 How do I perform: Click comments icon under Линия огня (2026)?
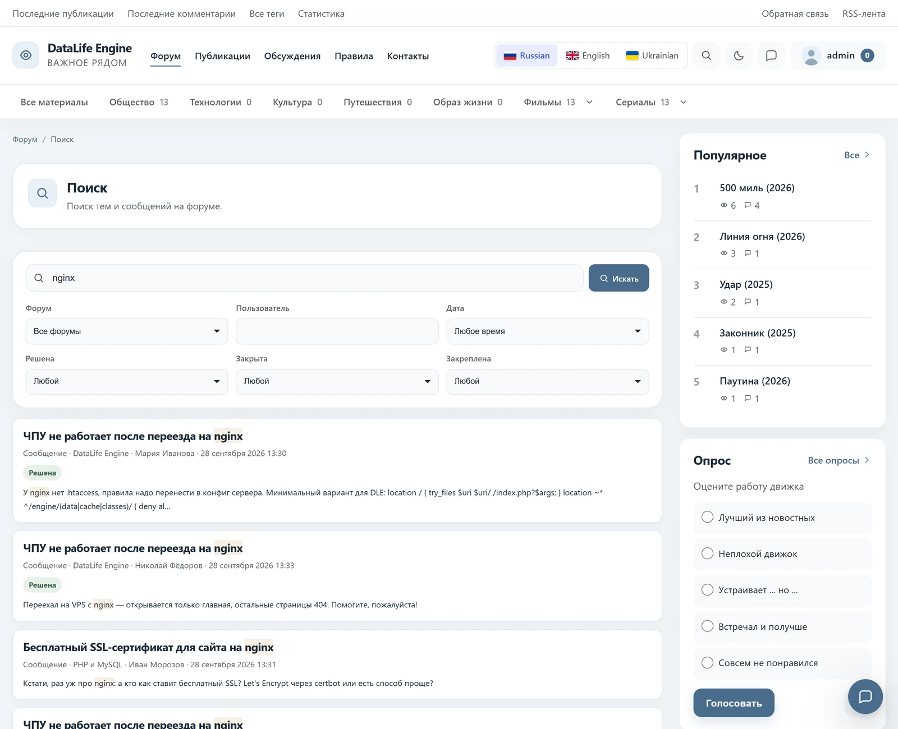pyautogui.click(x=748, y=253)
